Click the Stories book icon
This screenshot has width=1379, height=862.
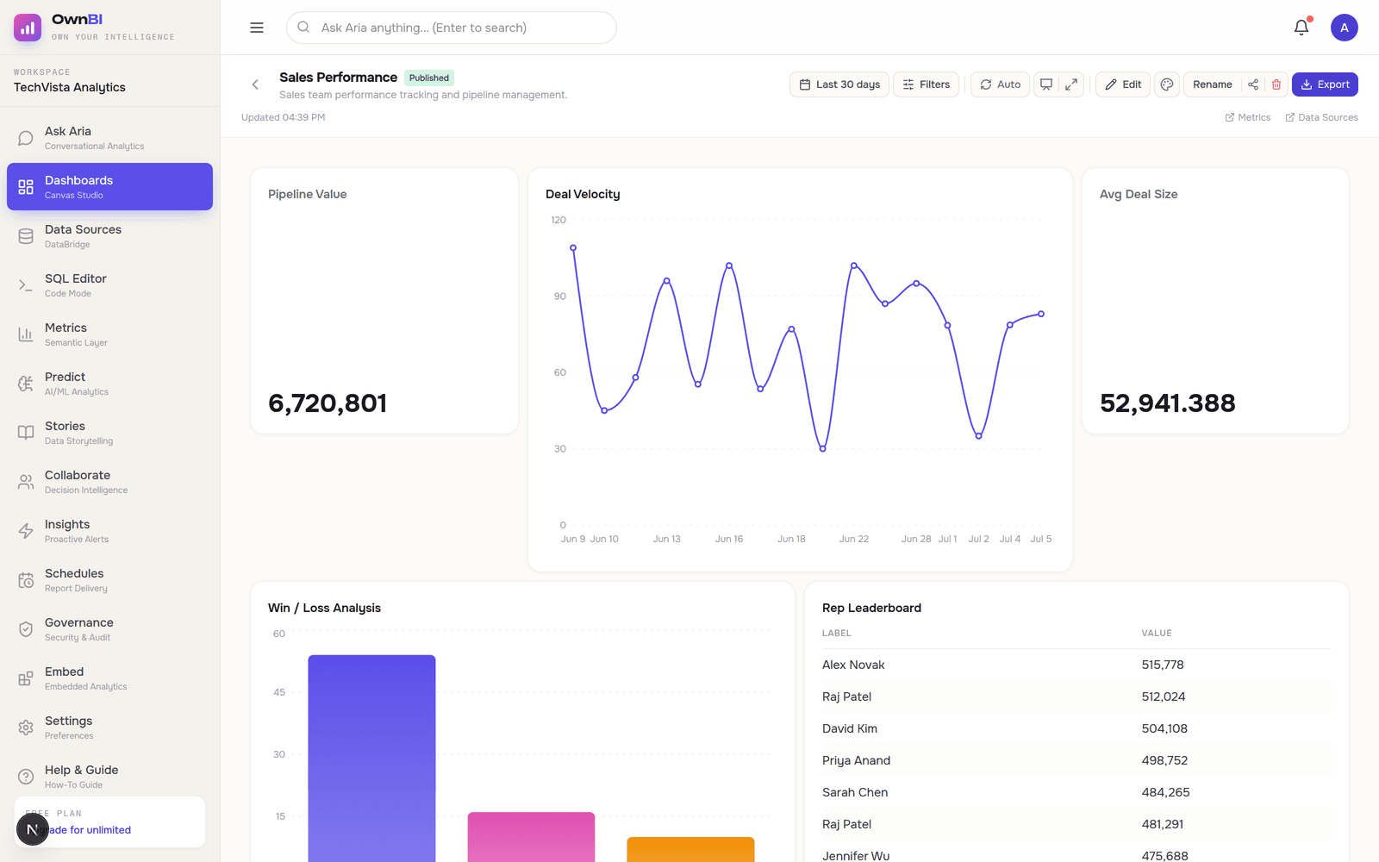pos(26,433)
